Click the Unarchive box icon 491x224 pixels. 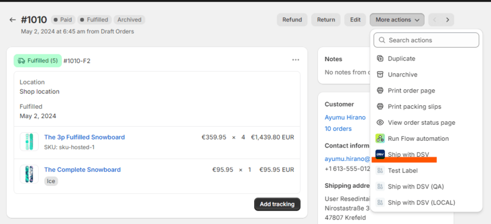[x=380, y=74]
